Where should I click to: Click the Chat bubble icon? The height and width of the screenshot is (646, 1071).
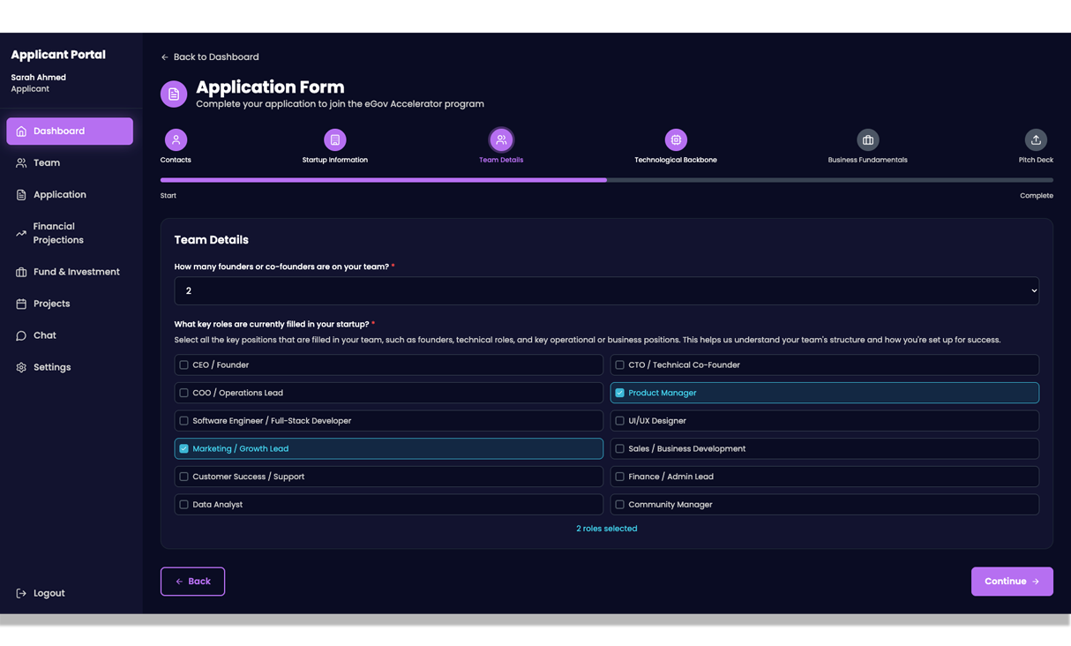[x=21, y=335]
